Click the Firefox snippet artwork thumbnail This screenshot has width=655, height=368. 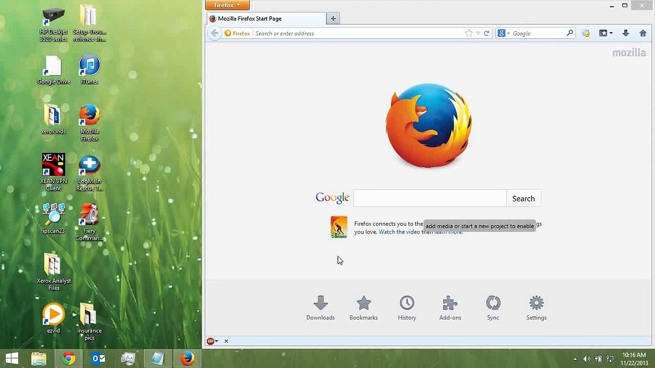(x=339, y=227)
